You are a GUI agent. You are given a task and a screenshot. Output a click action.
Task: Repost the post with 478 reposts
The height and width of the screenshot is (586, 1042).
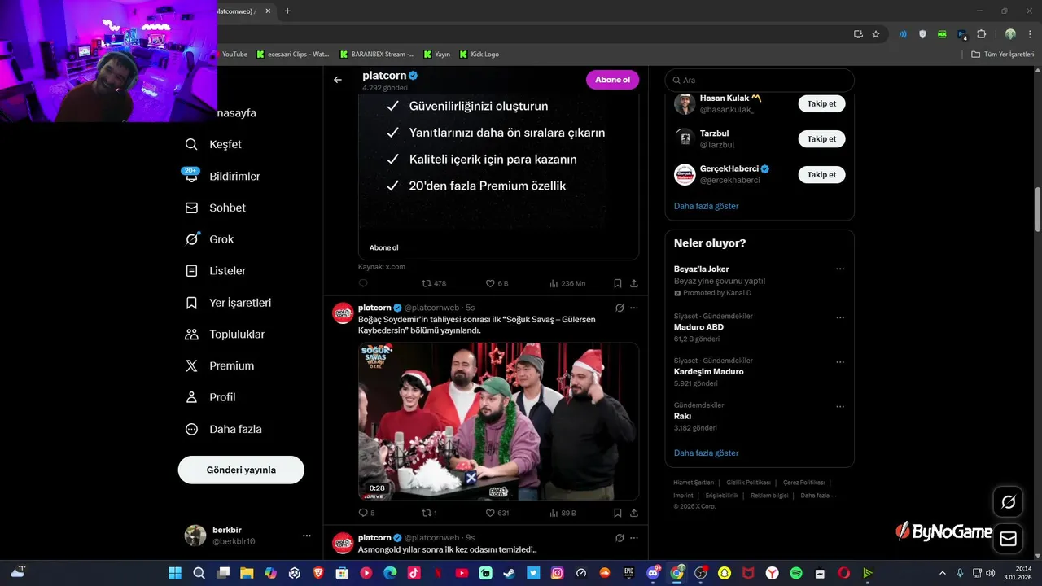pos(433,283)
